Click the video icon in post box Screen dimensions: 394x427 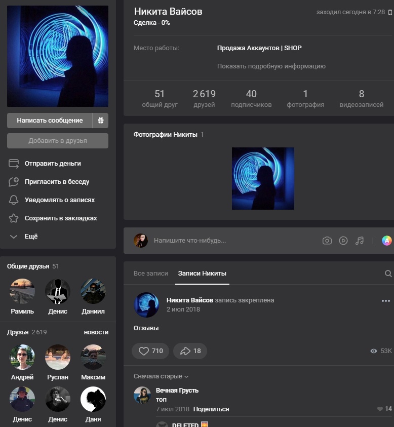pyautogui.click(x=343, y=241)
